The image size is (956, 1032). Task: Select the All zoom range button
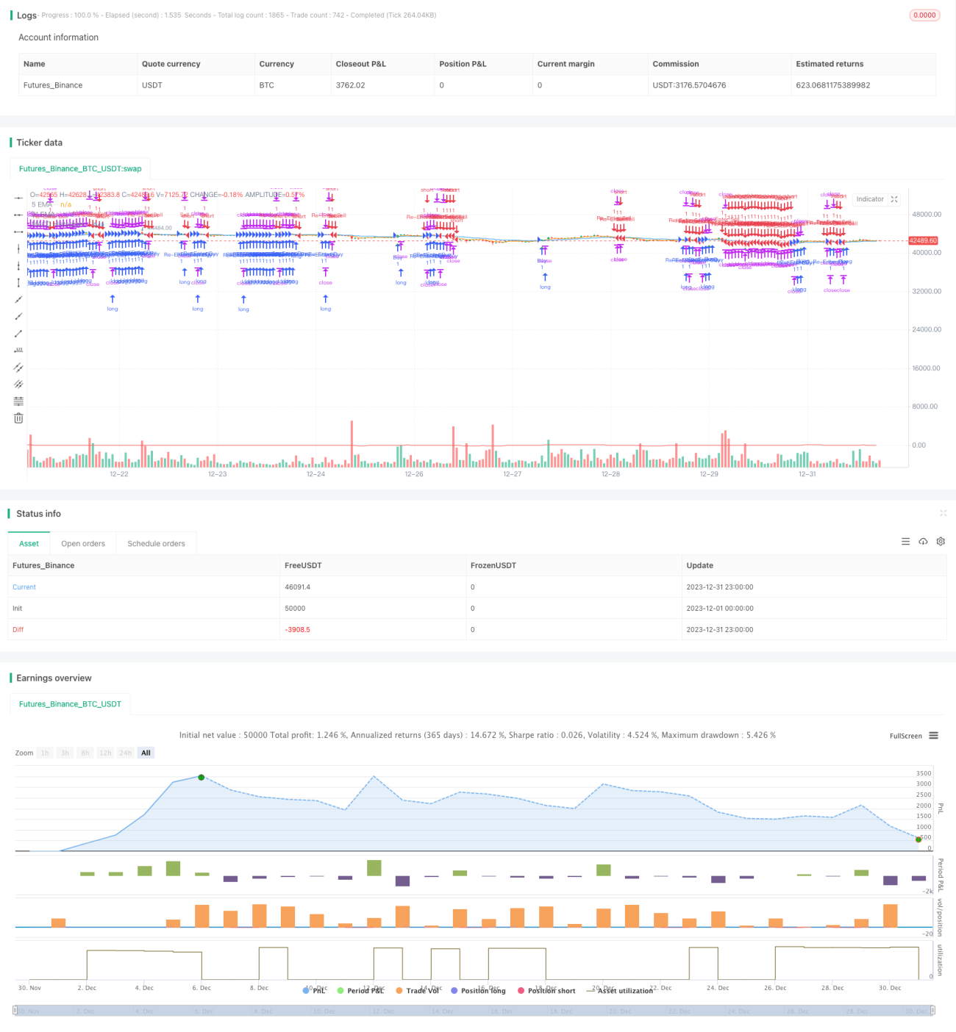pyautogui.click(x=146, y=753)
